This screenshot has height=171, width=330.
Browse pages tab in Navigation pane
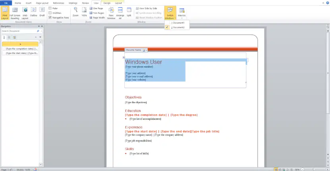click(9, 37)
